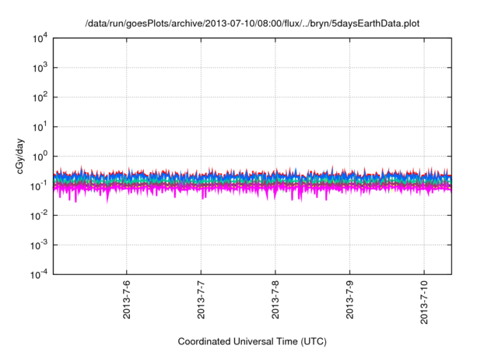Click the y-axis label 10^-4
498x349 pixels.
click(39, 274)
